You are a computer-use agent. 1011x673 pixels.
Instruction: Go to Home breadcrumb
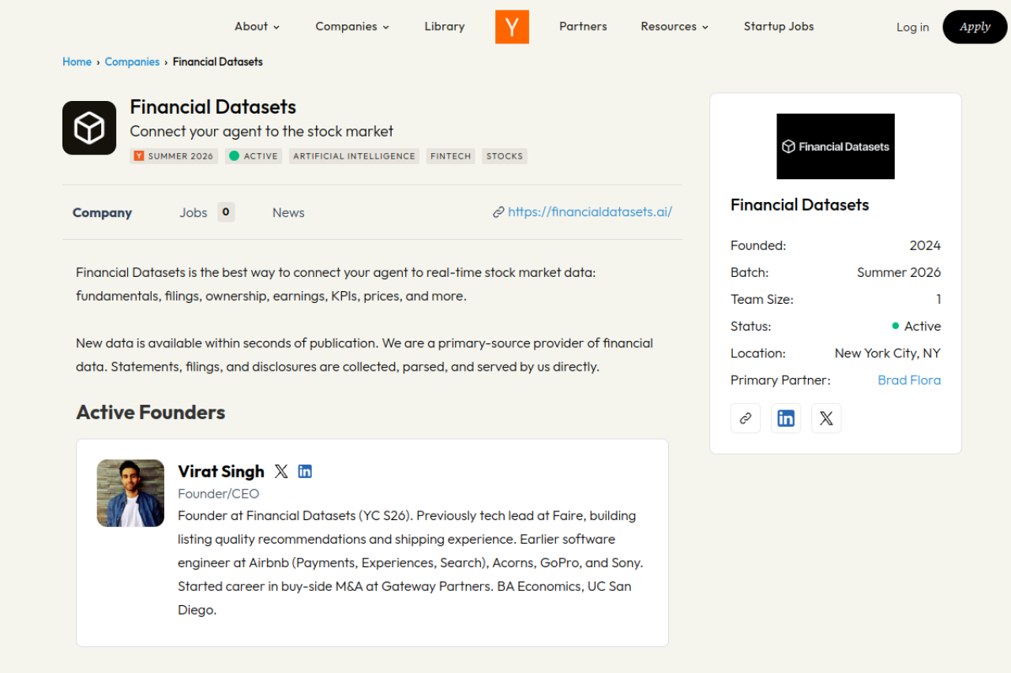[x=77, y=62]
